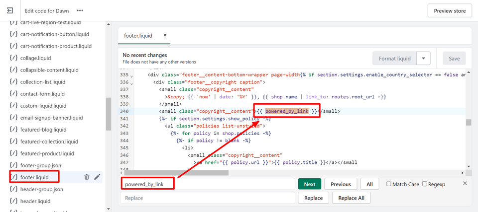Image resolution: width=478 pixels, height=212 pixels.
Task: Click the All matches button
Action: (369, 184)
